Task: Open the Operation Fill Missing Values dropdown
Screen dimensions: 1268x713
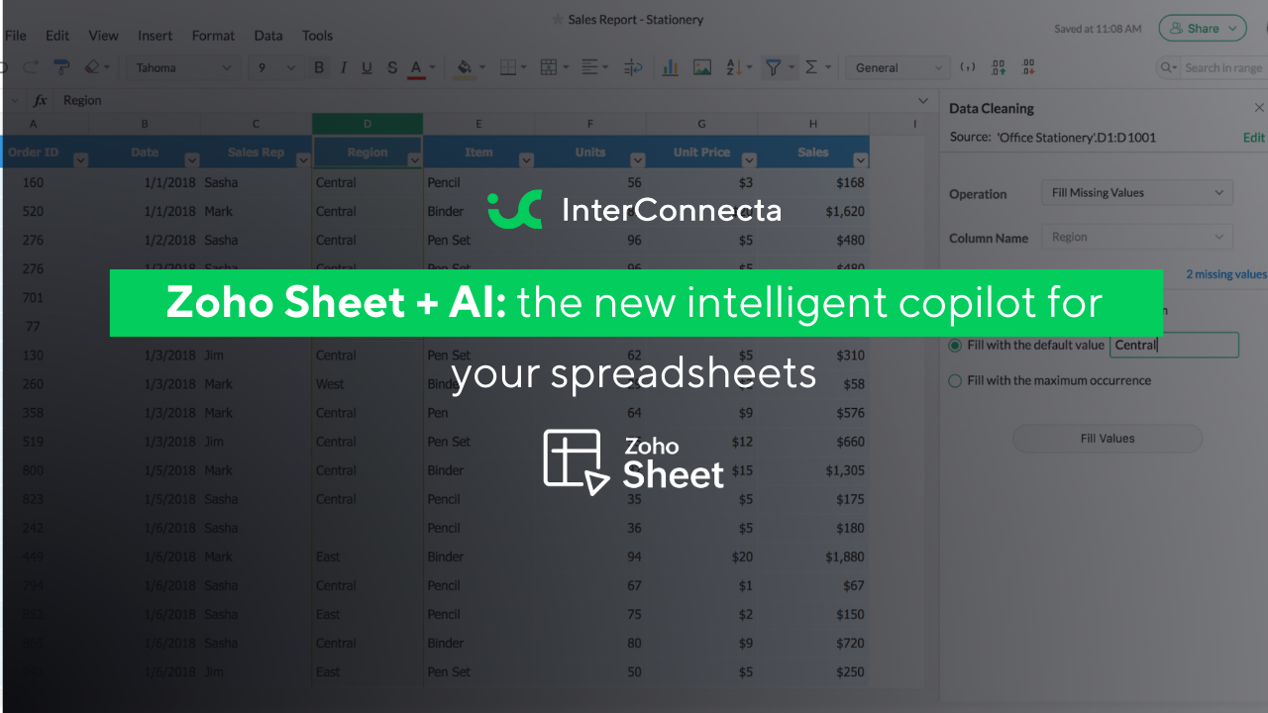Action: [x=1137, y=192]
